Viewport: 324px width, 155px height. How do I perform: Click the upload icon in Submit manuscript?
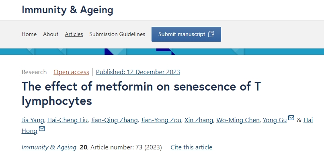click(211, 34)
